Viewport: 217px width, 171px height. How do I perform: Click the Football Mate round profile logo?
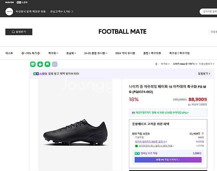coord(9,12)
